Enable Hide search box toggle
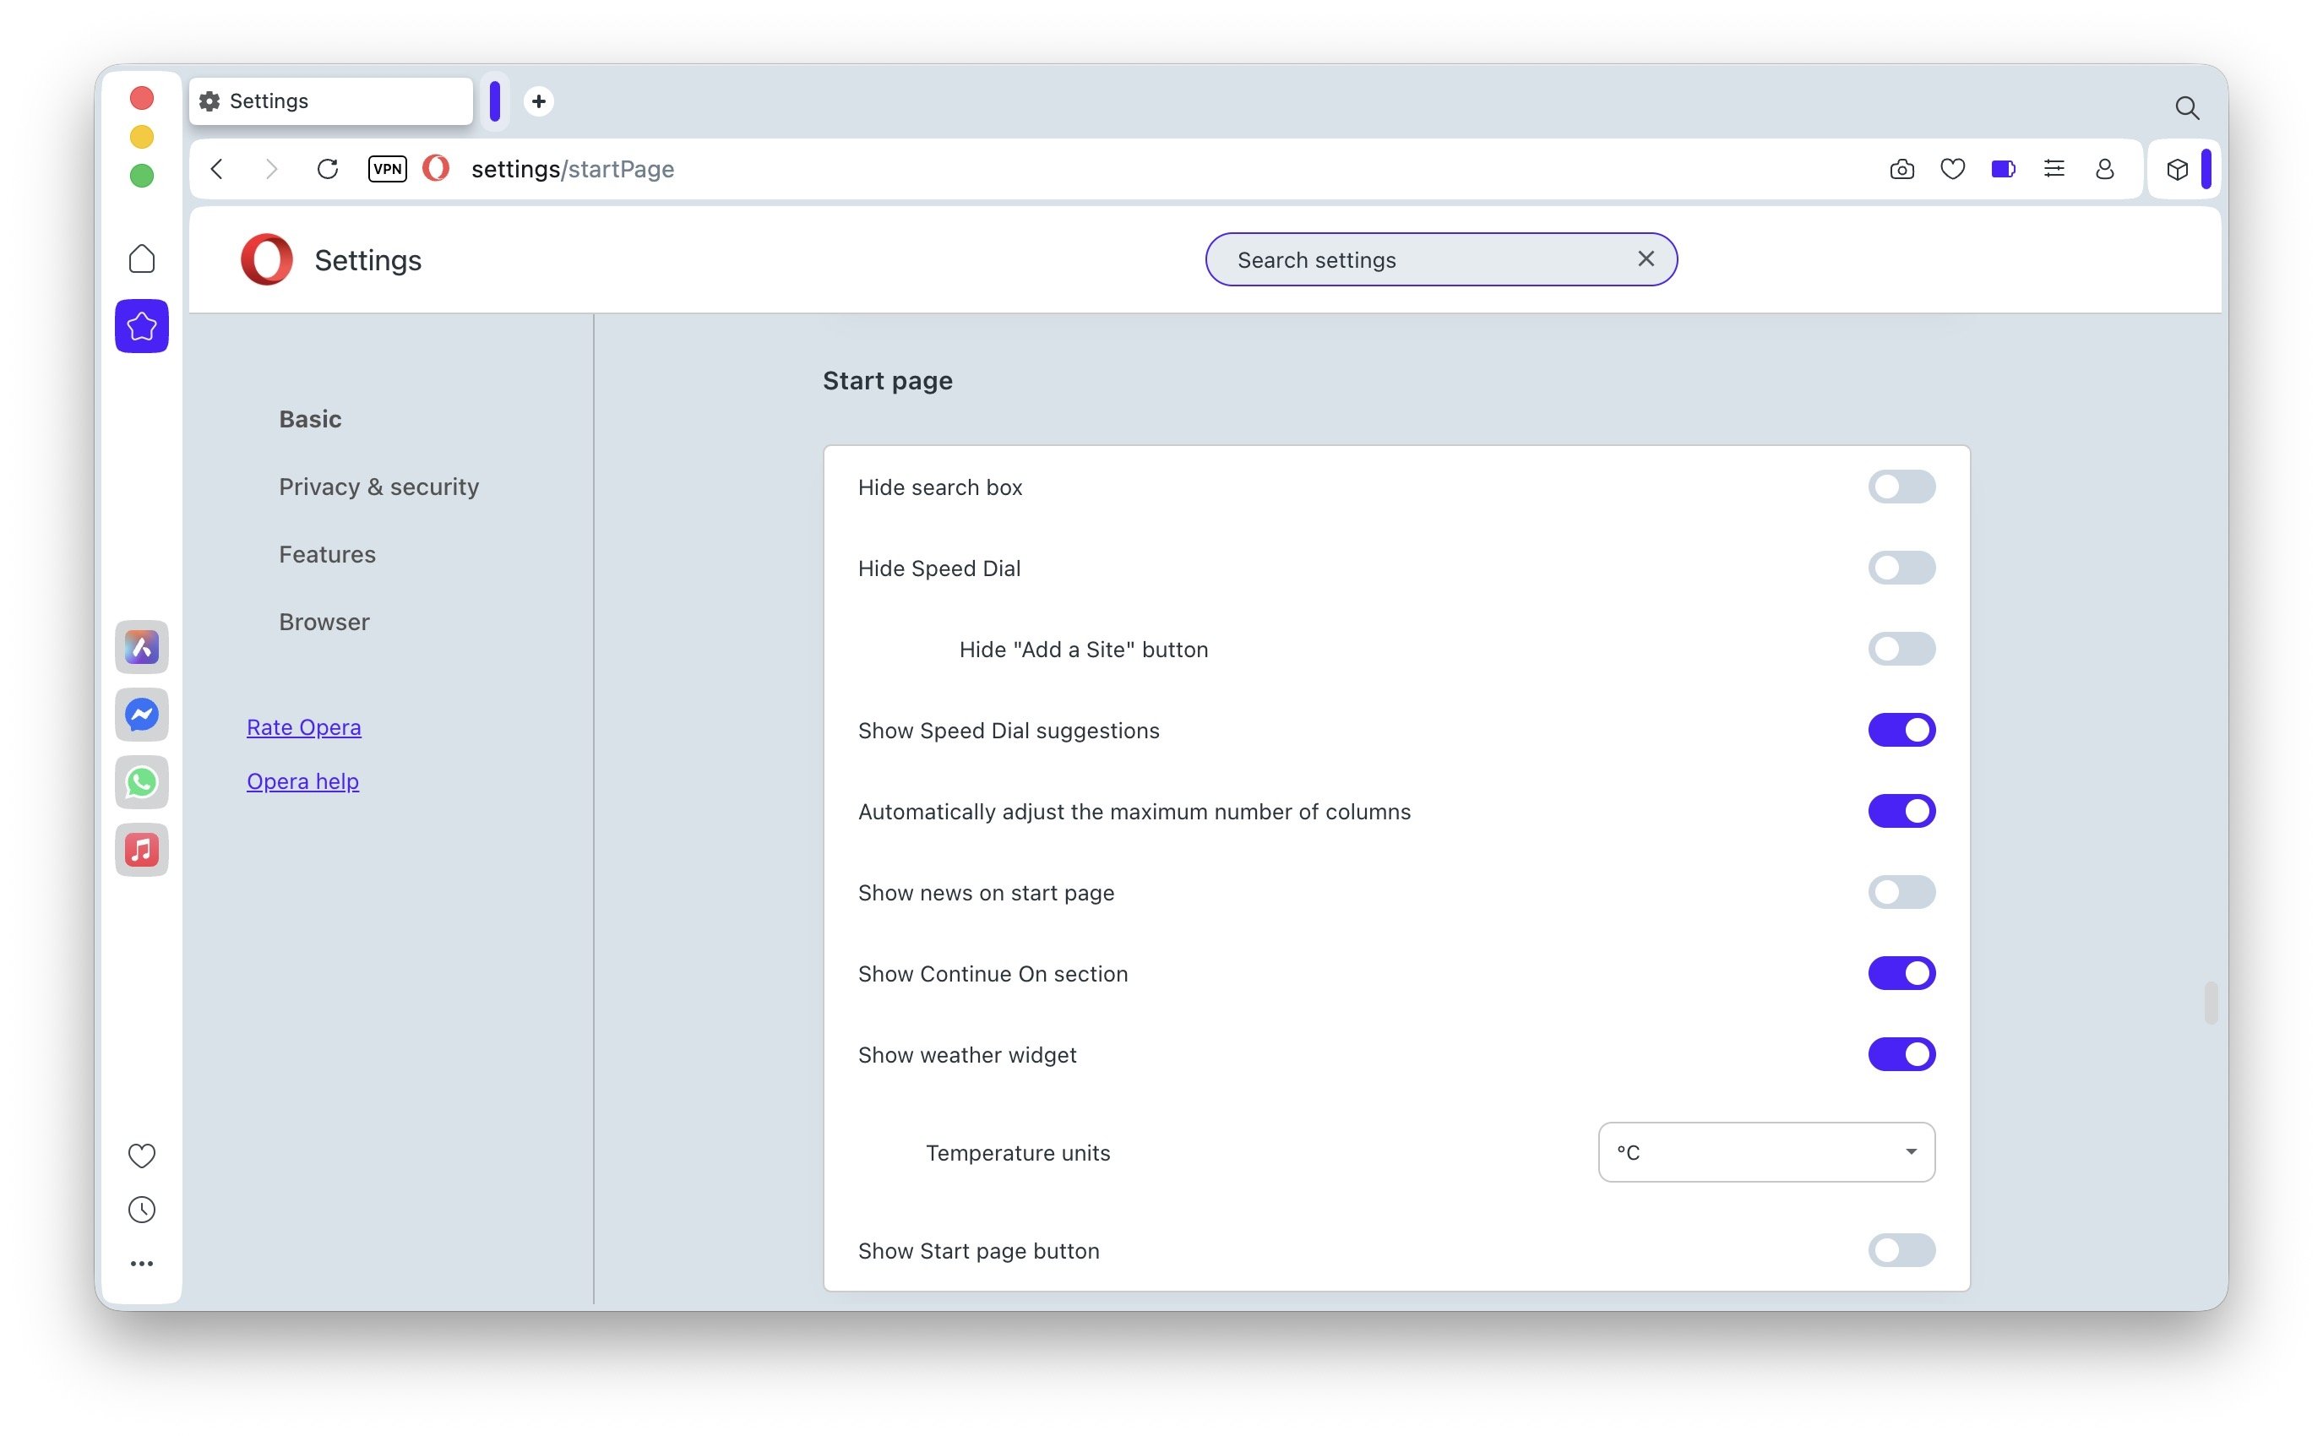This screenshot has width=2323, height=1436. (1901, 487)
